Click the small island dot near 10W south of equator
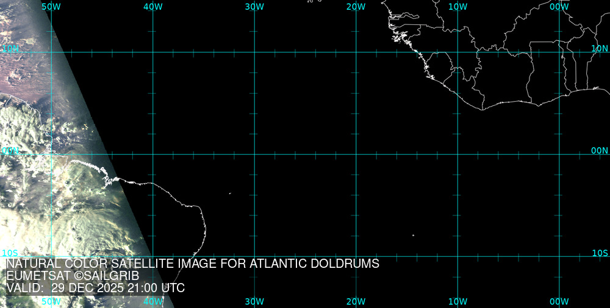610x308 pixels. coord(413,236)
